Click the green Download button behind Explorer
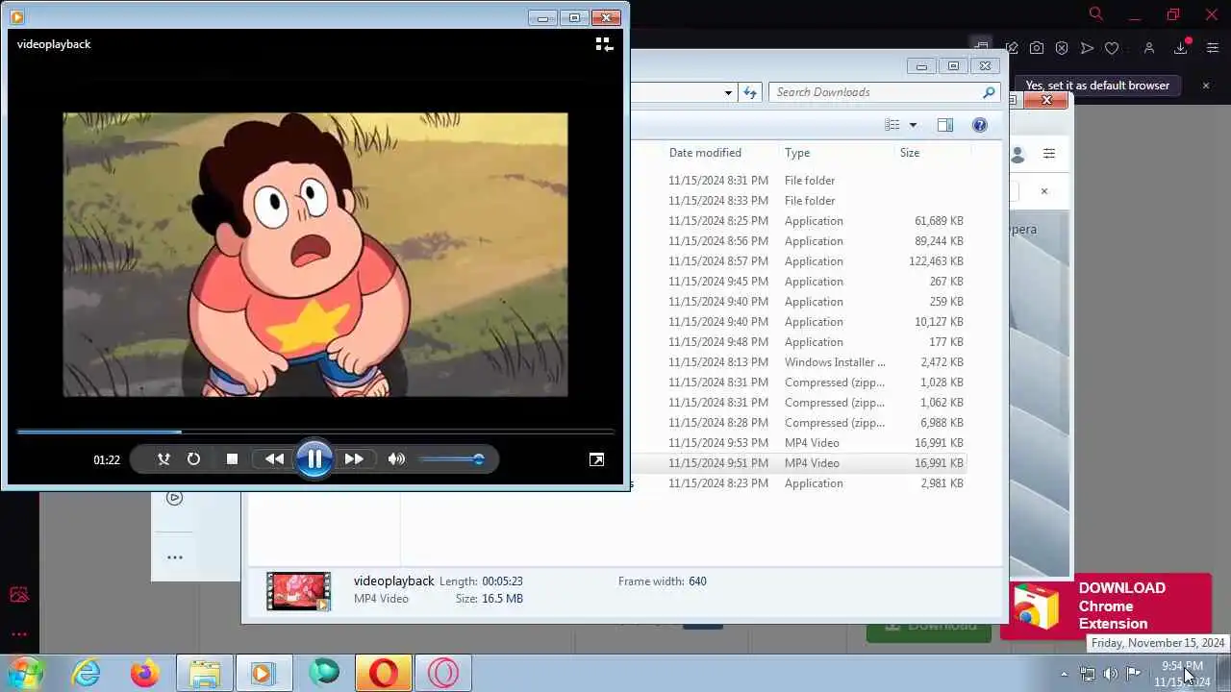The height and width of the screenshot is (692, 1231). point(929,627)
